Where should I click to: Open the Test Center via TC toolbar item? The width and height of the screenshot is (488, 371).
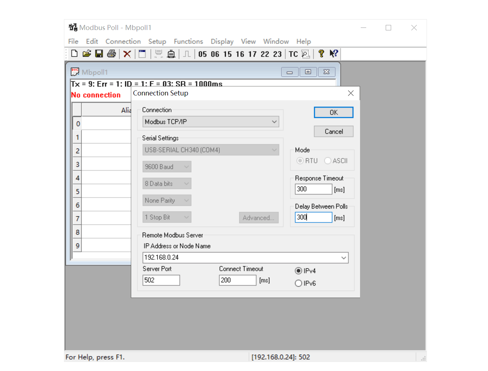(293, 54)
